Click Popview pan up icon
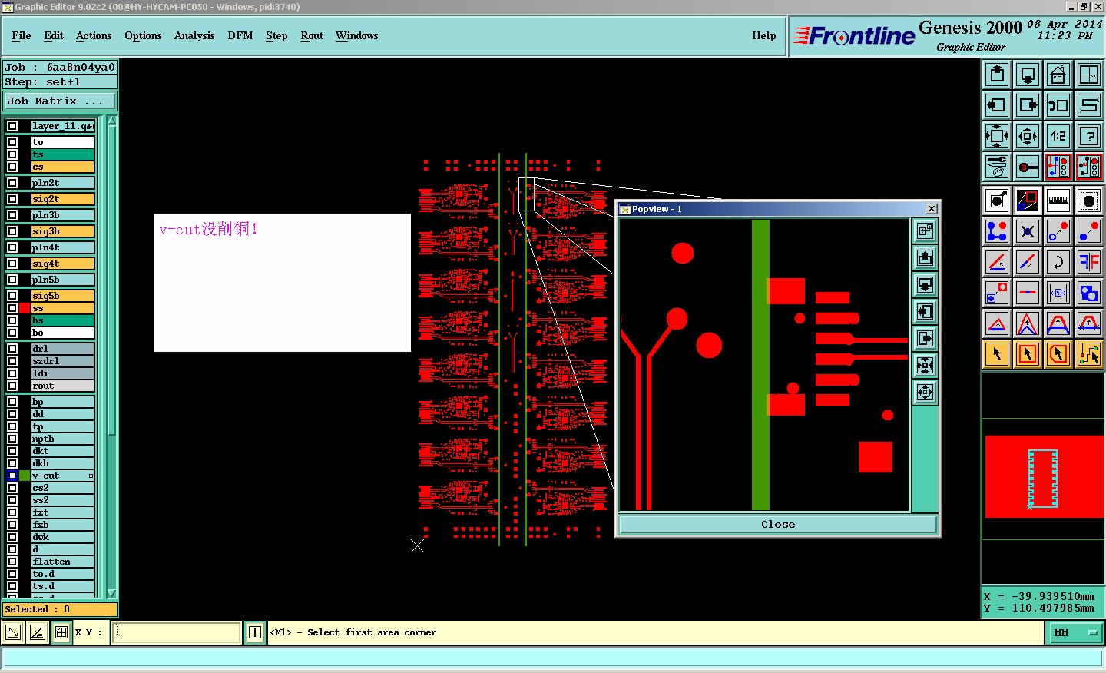 pyautogui.click(x=926, y=257)
